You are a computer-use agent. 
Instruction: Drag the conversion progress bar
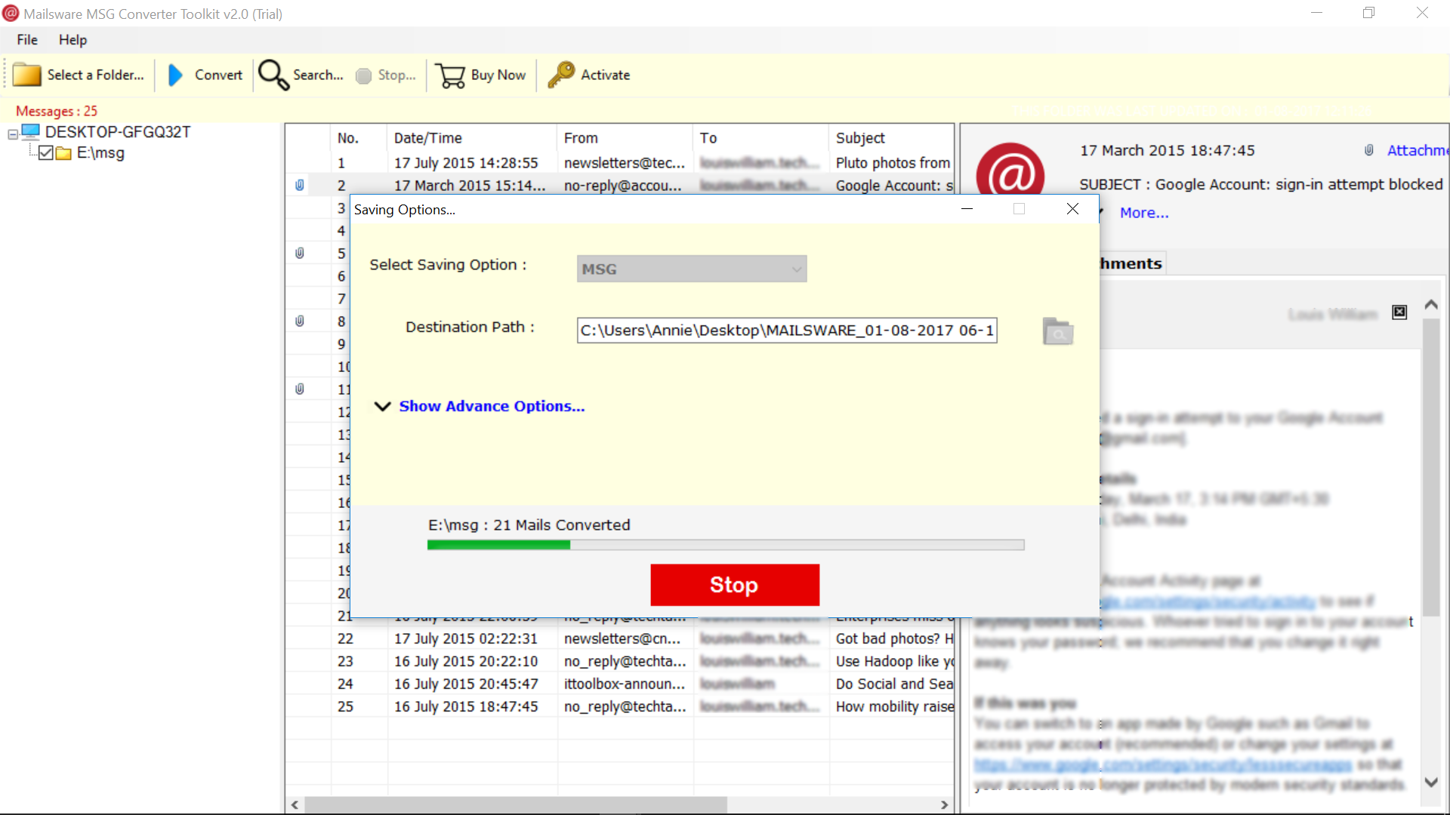pyautogui.click(x=725, y=546)
